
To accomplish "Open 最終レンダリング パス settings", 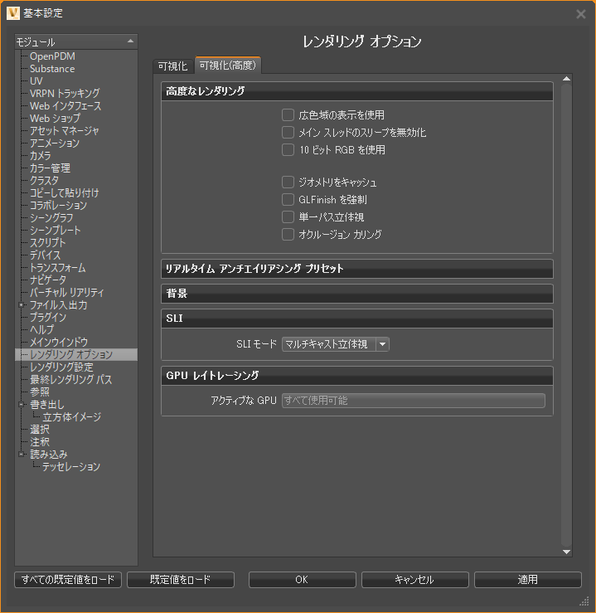I will coord(71,379).
